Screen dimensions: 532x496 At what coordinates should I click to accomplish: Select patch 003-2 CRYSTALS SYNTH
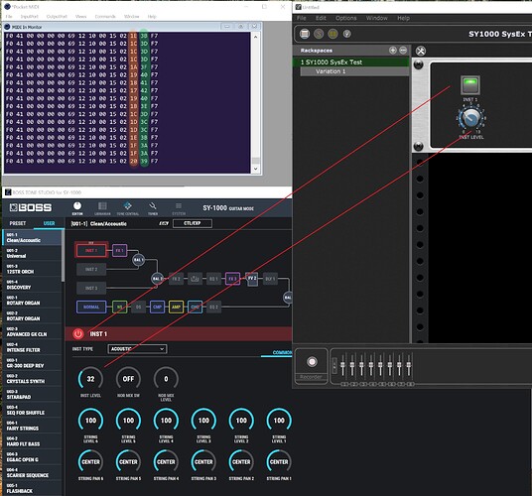[33, 378]
